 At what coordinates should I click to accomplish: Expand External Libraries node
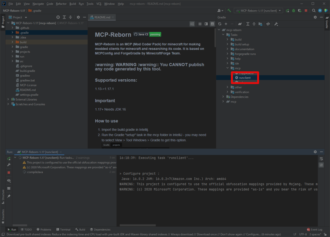[x=8, y=99]
